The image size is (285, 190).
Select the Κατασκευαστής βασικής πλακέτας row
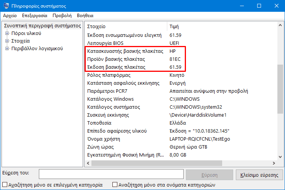[181, 51]
